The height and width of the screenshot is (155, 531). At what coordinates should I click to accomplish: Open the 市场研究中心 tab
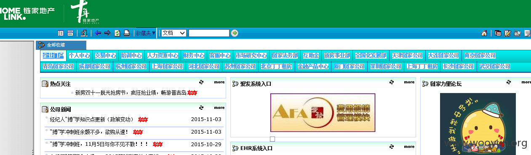point(251,55)
